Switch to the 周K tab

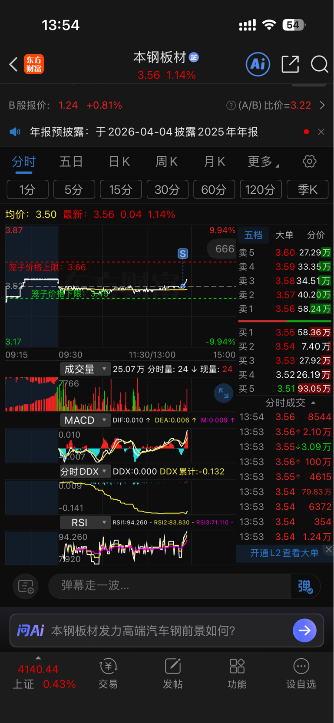pos(167,162)
